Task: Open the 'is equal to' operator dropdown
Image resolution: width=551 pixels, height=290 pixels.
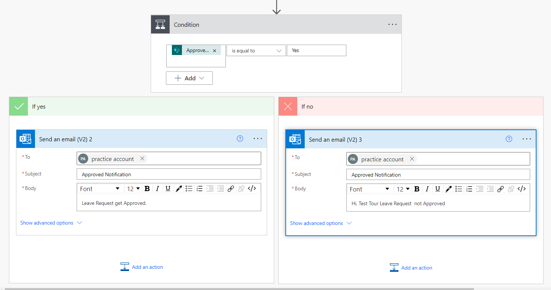Action: 256,51
